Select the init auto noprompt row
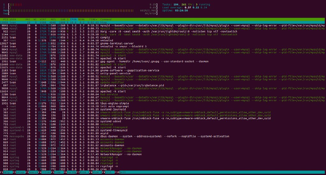 click(163, 106)
